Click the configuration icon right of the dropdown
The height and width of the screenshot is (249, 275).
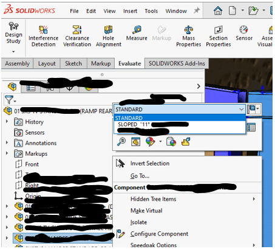pyautogui.click(x=251, y=109)
